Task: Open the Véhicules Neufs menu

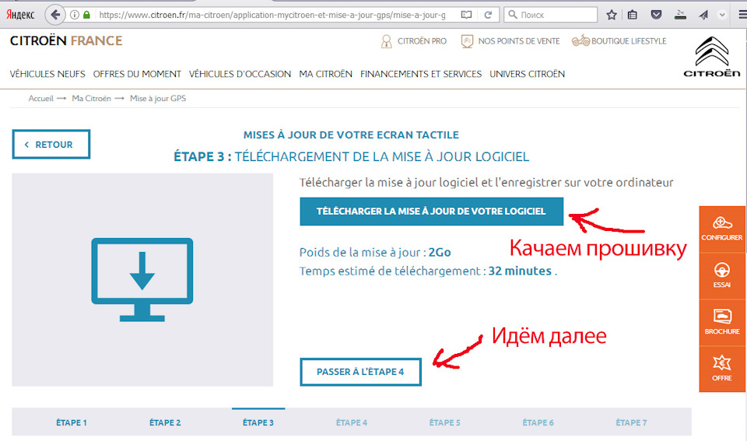Action: [x=47, y=74]
